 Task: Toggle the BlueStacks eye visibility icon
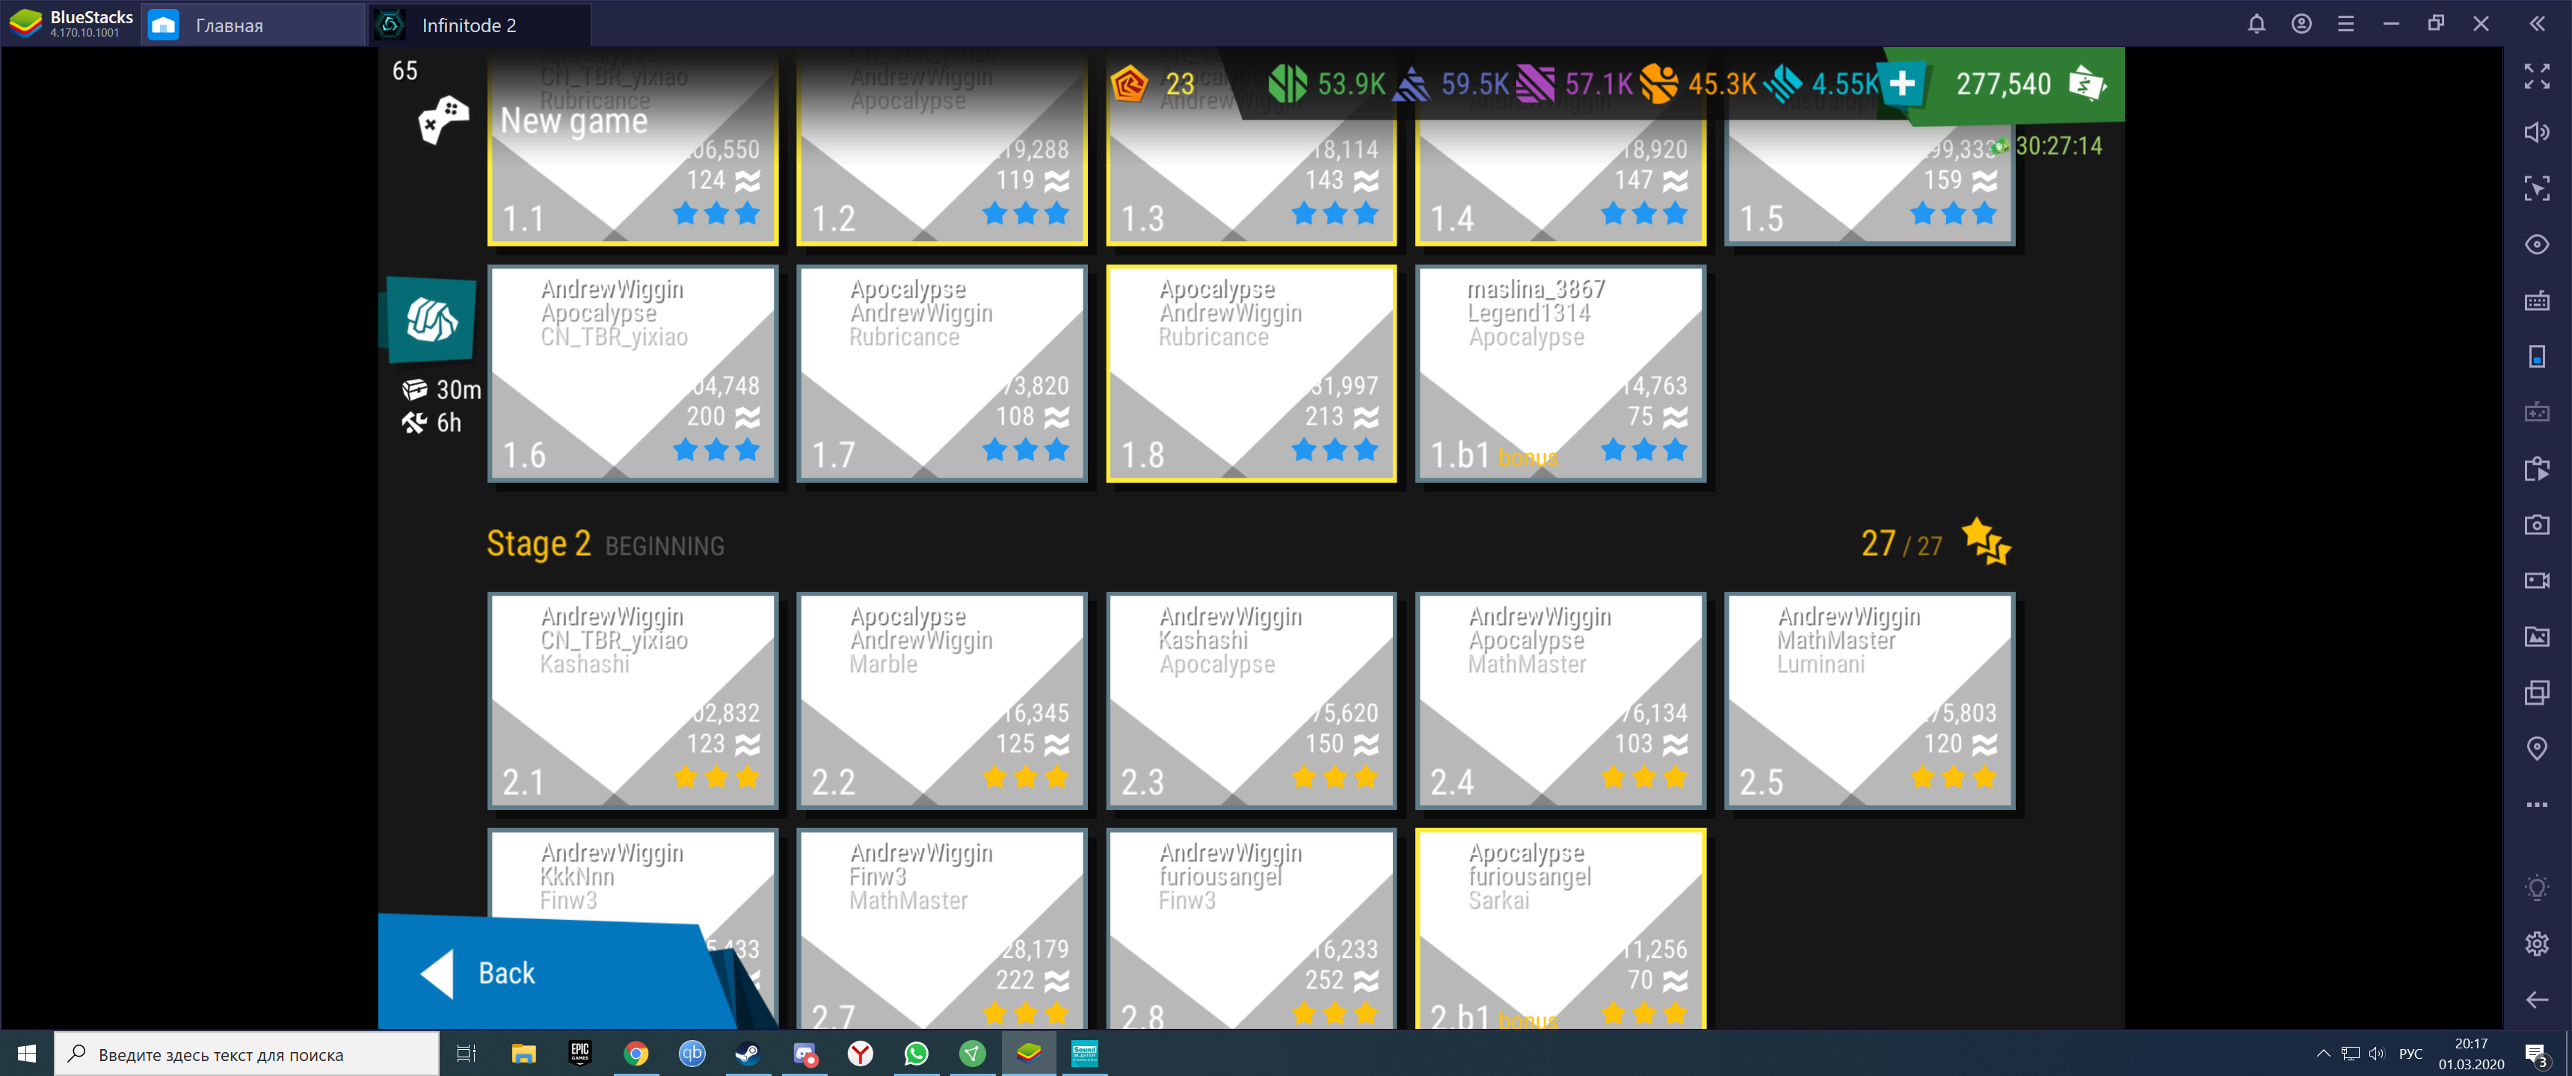2536,244
